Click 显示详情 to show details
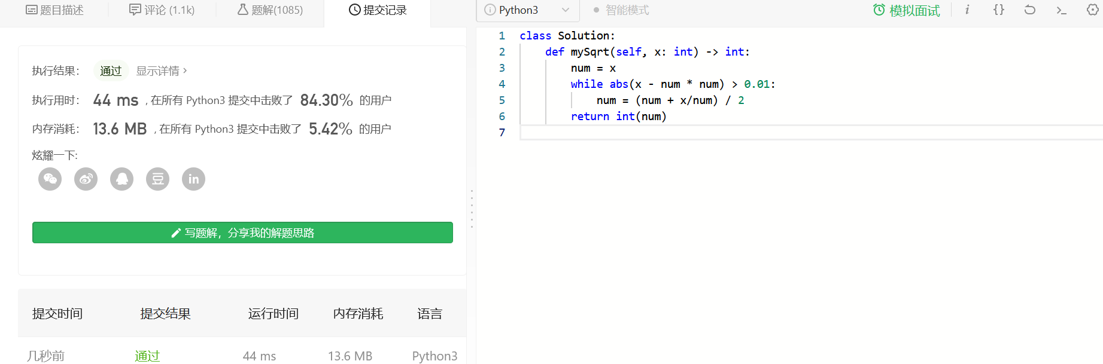This screenshot has height=364, width=1103. pos(162,71)
